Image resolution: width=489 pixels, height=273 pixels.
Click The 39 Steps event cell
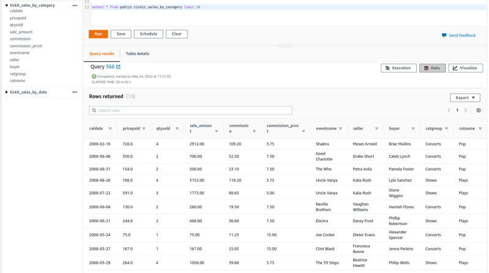coord(327,263)
